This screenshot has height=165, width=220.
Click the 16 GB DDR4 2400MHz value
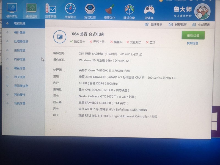click(x=99, y=84)
